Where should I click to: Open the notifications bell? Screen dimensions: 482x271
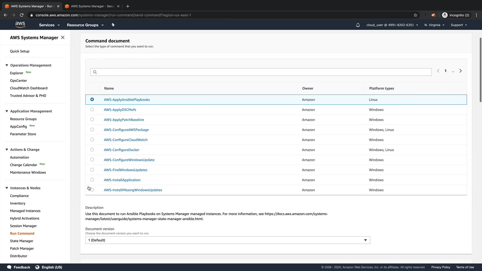pos(358,25)
